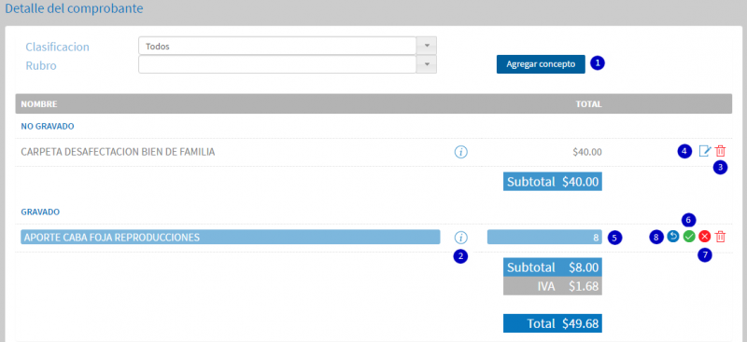Image resolution: width=747 pixels, height=342 pixels.
Task: Open the Clasificacion dropdown arrow
Action: (x=427, y=46)
